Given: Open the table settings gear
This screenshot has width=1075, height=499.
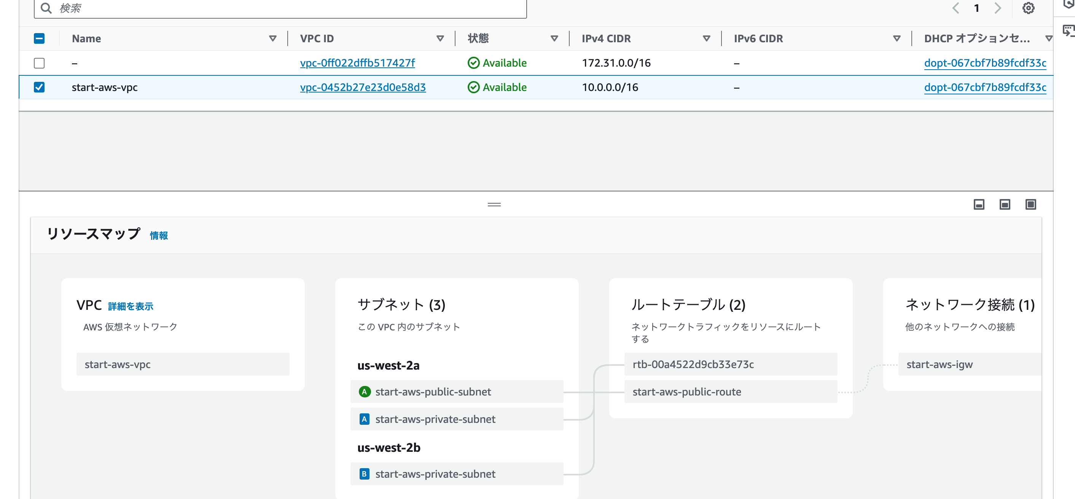Looking at the screenshot, I should click(x=1029, y=8).
